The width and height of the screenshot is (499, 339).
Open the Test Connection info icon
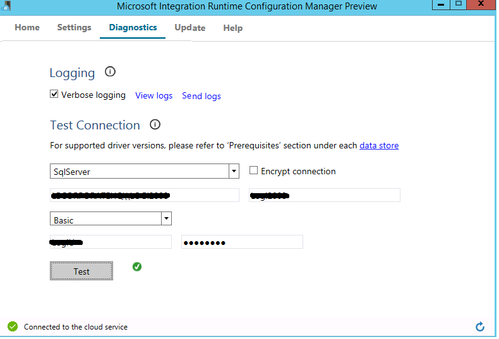point(155,124)
